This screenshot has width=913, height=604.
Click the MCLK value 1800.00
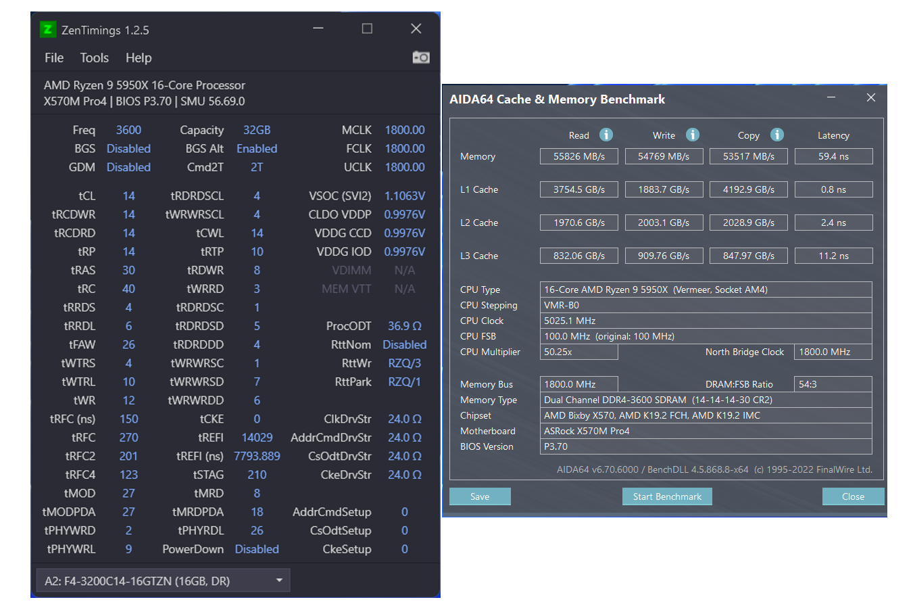[x=405, y=130]
